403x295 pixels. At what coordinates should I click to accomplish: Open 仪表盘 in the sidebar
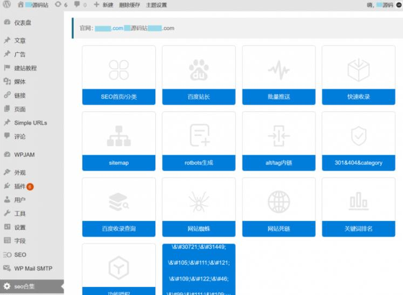point(22,23)
